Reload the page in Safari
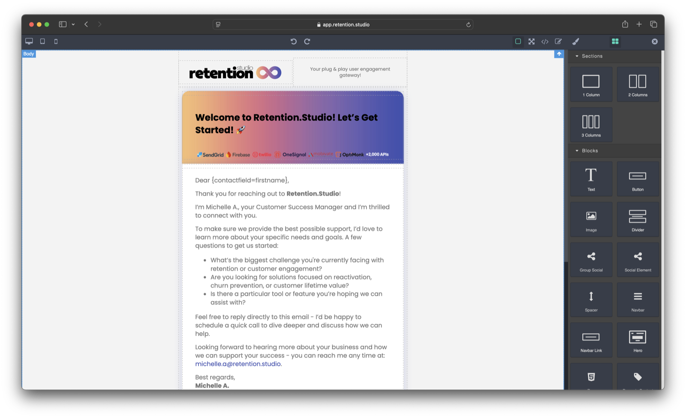The width and height of the screenshot is (686, 418). pos(468,24)
